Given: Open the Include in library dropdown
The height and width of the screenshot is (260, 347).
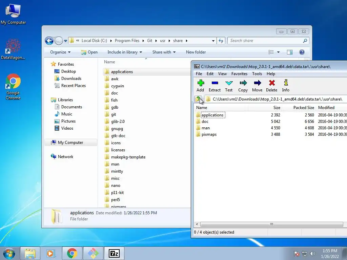Looking at the screenshot, I should click(x=125, y=52).
